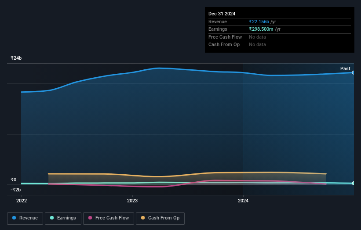Click the ₹298.500m earnings value

261,29
